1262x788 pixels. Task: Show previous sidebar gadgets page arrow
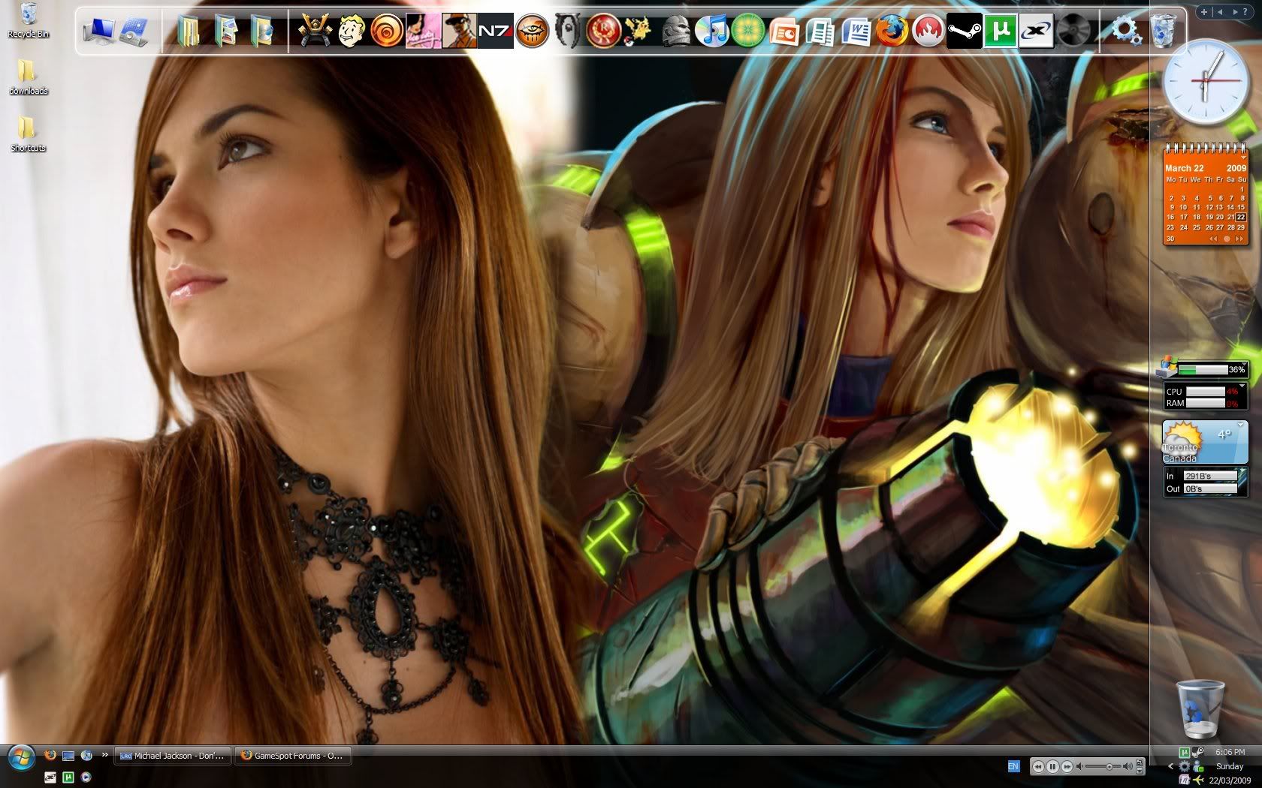click(1220, 12)
